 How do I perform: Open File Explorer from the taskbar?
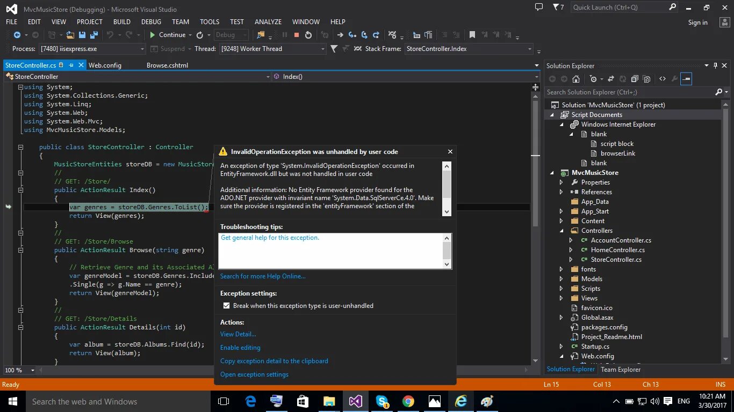click(x=329, y=401)
